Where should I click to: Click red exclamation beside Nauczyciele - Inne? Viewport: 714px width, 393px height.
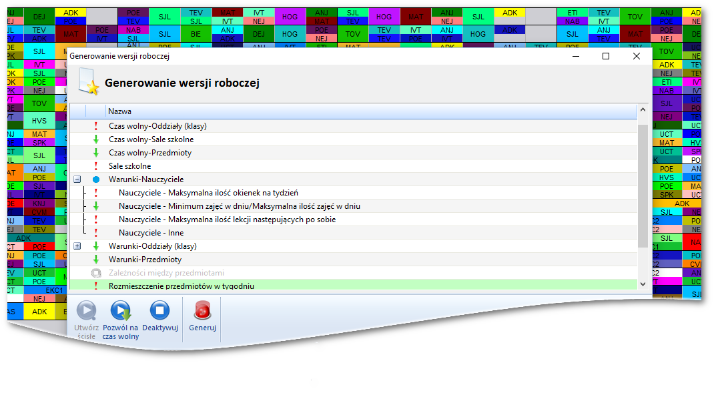point(95,233)
